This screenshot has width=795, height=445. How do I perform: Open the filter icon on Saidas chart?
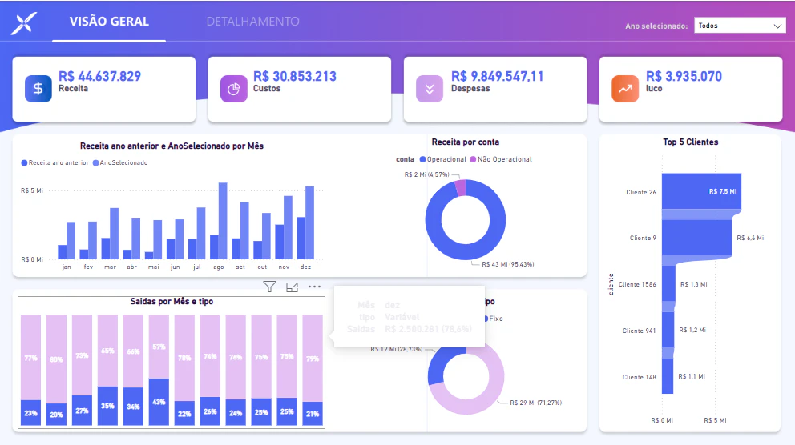click(270, 287)
